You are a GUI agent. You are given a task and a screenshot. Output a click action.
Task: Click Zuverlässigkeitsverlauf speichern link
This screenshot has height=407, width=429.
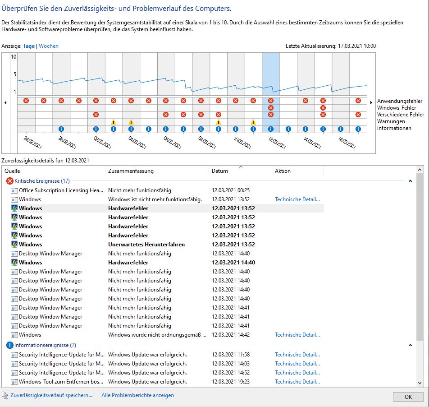pyautogui.click(x=51, y=395)
